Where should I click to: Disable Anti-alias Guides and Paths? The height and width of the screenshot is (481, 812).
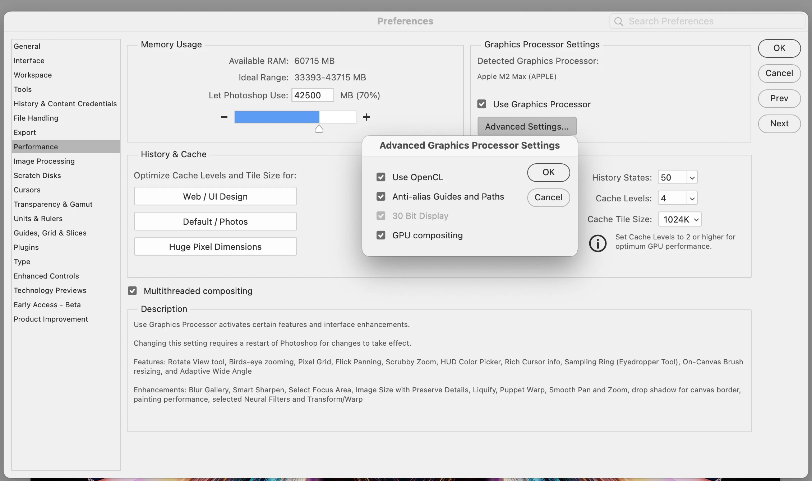point(381,197)
